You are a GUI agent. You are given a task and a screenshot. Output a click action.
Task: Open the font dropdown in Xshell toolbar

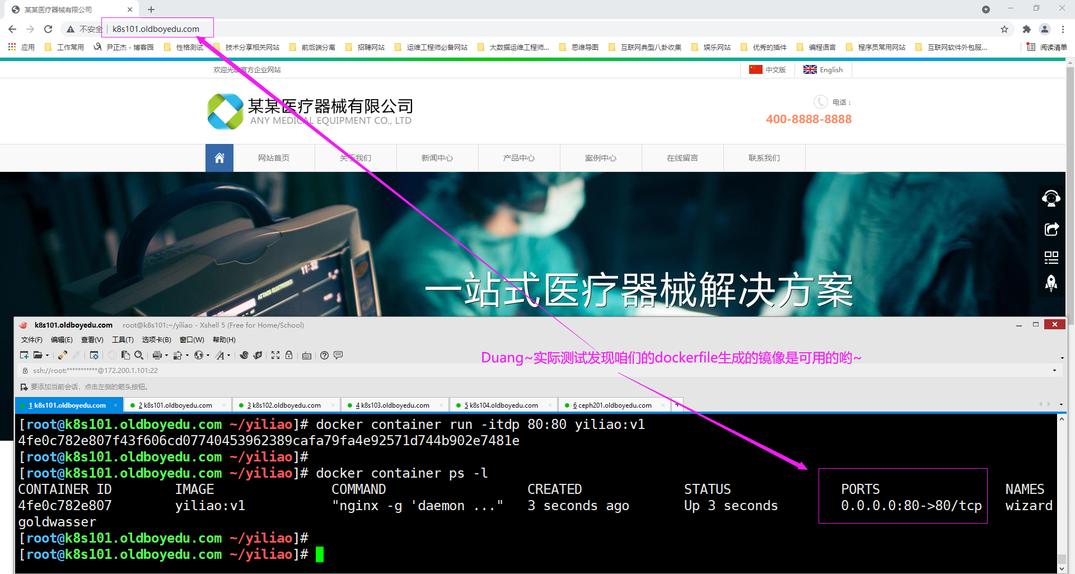(230, 355)
